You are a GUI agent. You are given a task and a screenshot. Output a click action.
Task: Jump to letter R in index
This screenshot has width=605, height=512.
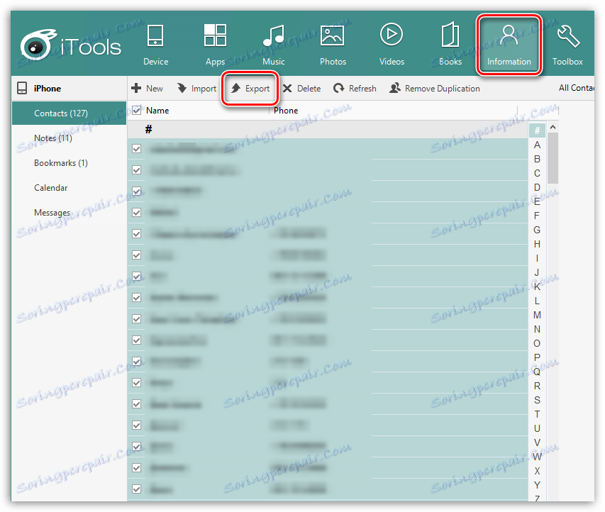tap(537, 386)
